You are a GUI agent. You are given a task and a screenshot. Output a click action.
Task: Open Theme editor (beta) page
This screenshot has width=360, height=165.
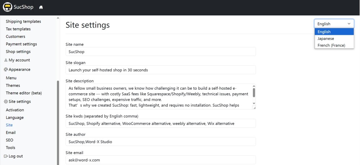24,93
